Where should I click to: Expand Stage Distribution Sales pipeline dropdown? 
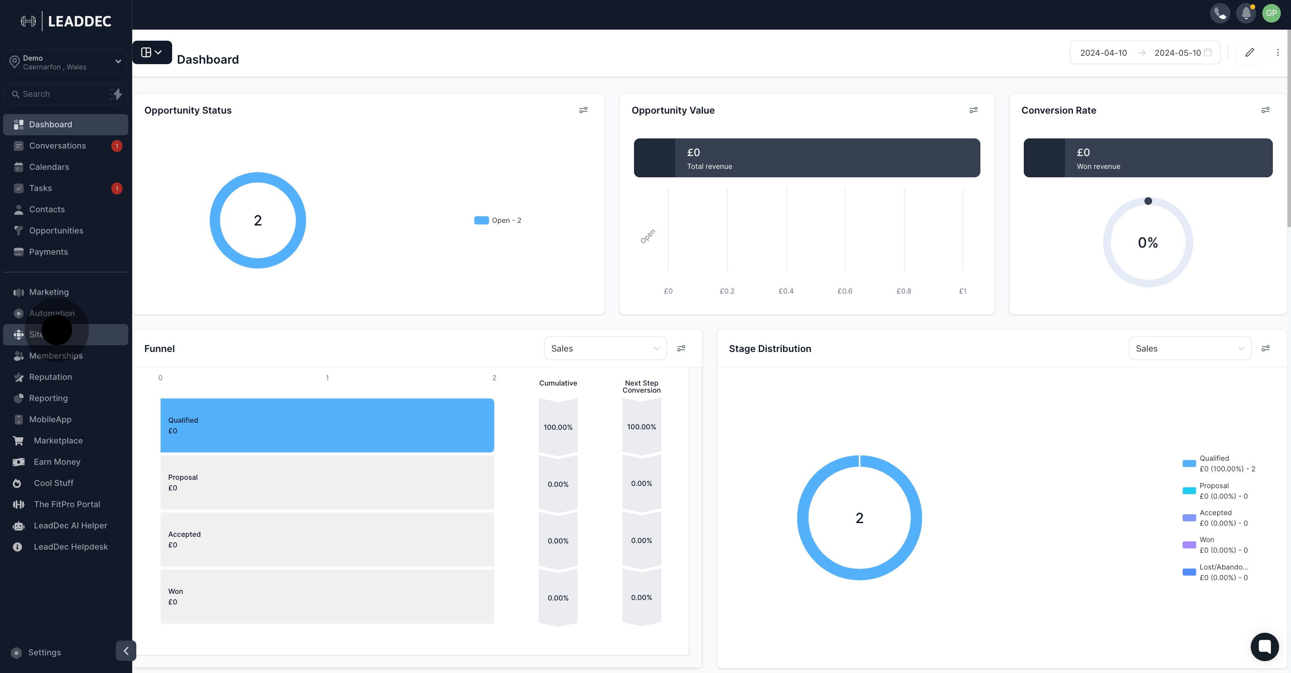pyautogui.click(x=1189, y=348)
